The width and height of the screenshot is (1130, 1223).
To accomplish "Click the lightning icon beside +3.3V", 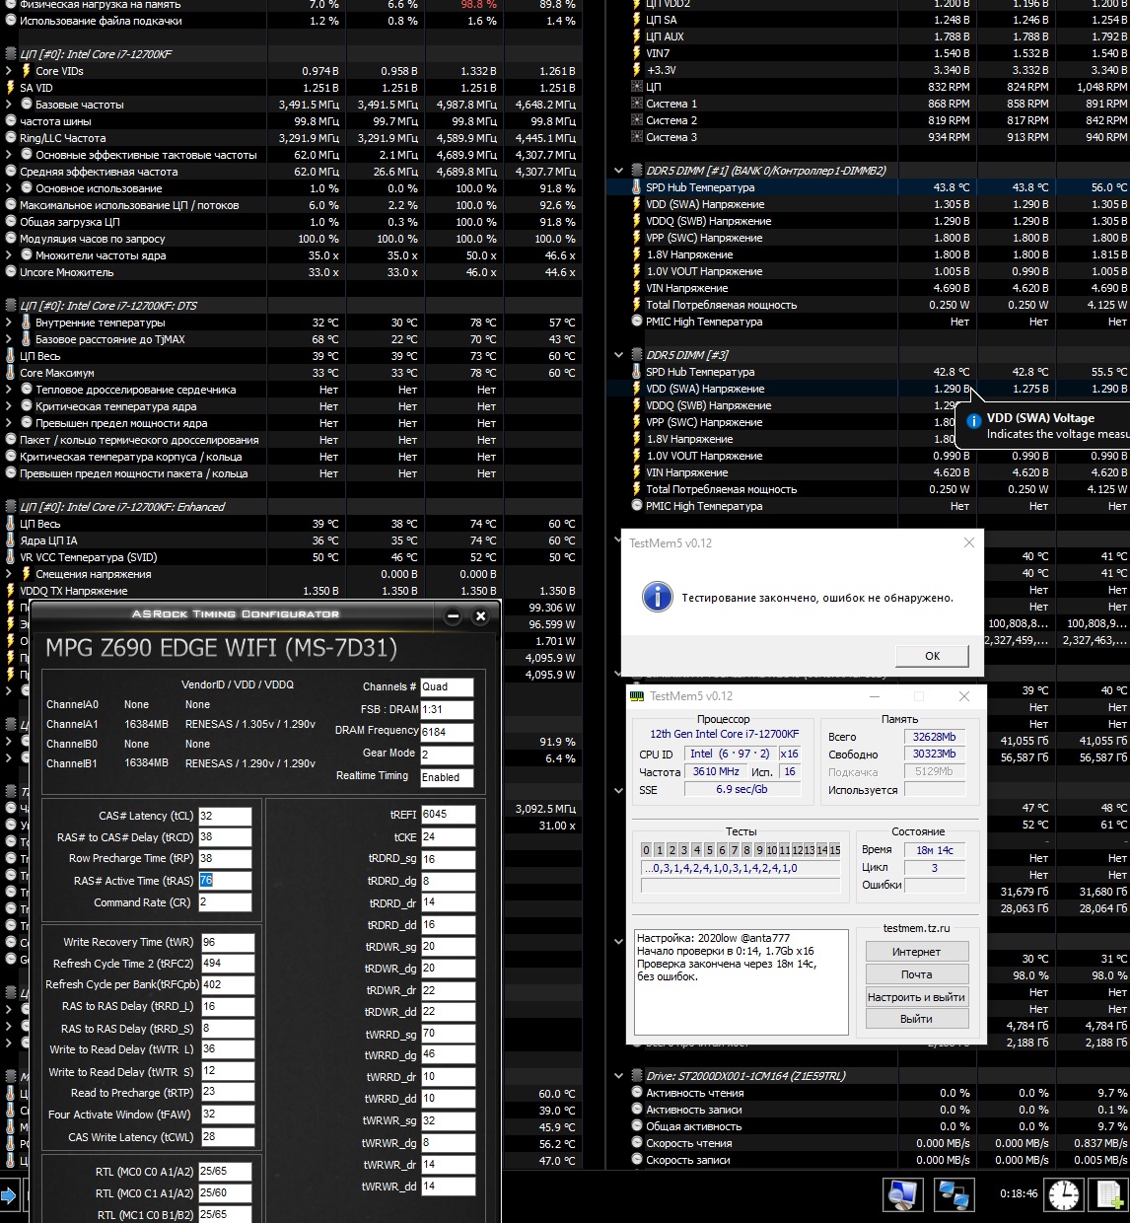I will (x=637, y=70).
